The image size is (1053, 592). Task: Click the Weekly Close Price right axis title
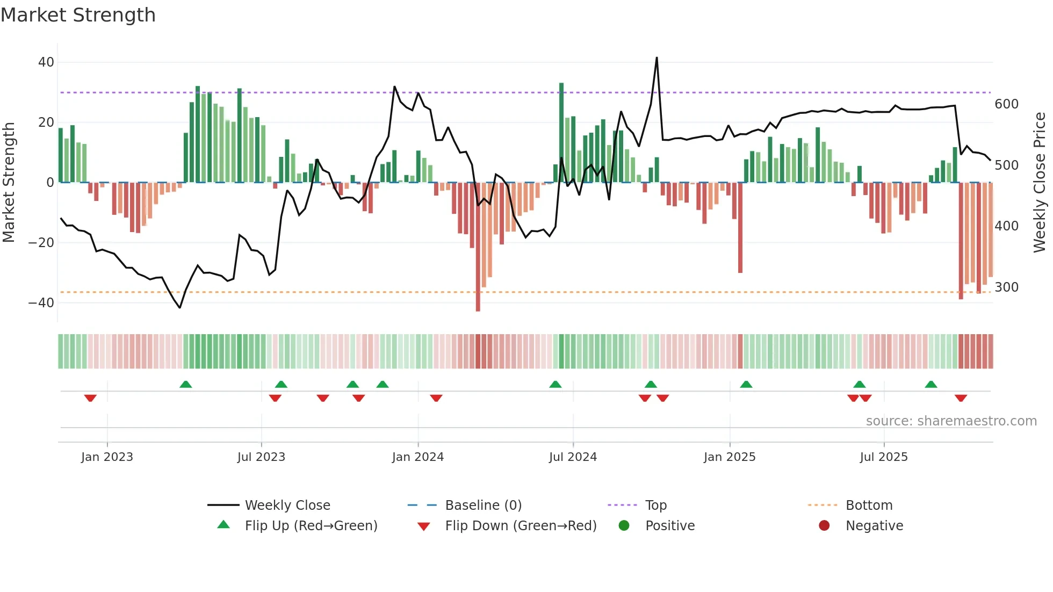[x=1040, y=183]
